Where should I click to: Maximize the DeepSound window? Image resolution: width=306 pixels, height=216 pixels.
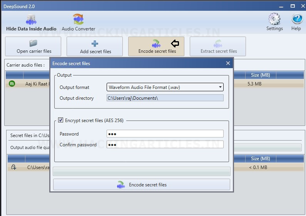point(293,6)
